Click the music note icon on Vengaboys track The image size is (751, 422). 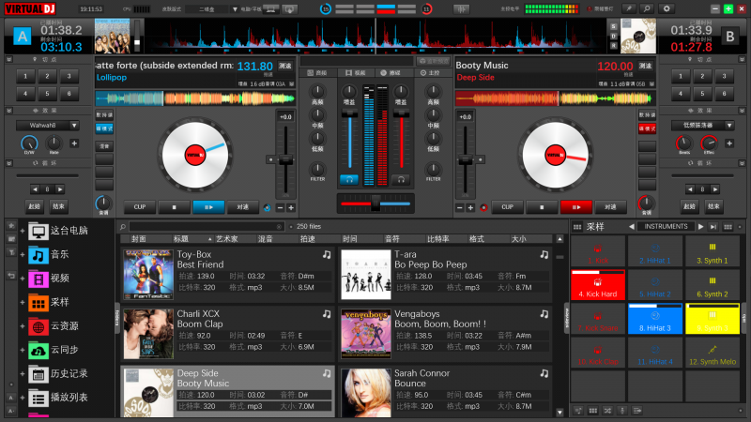[x=544, y=314]
